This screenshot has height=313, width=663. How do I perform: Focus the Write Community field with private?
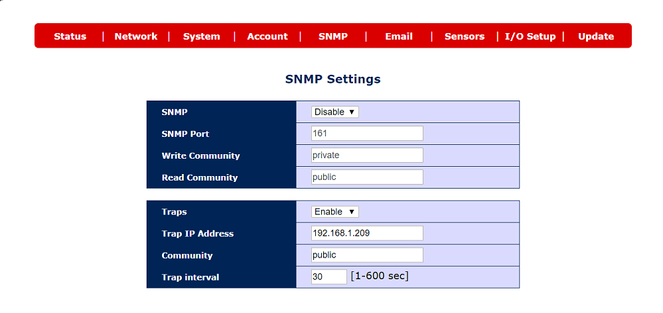367,156
